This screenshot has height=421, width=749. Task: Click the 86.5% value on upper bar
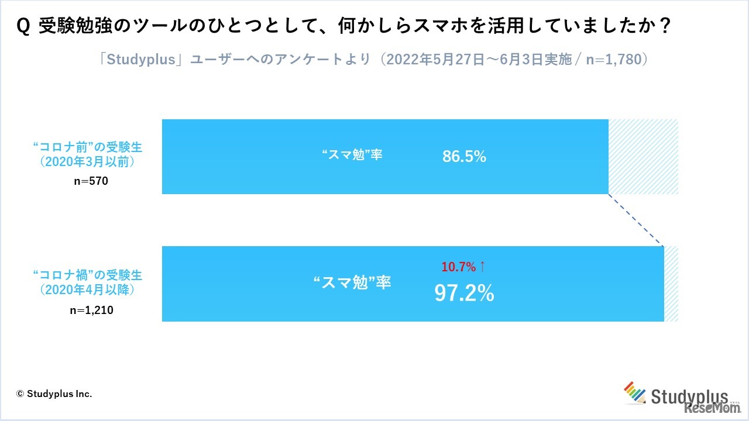464,157
